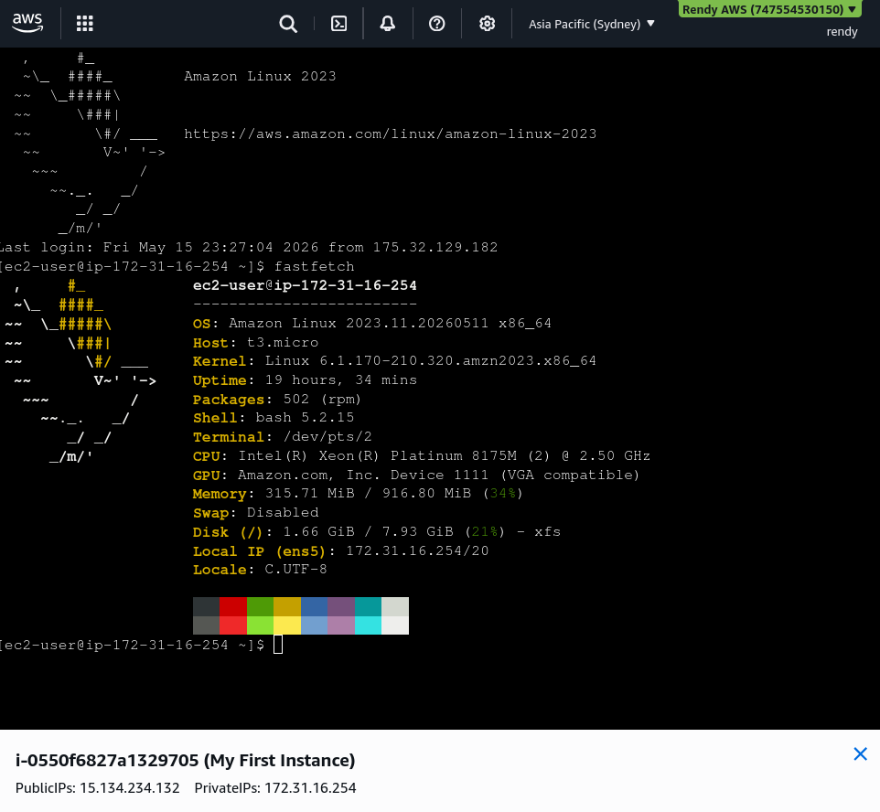Image resolution: width=880 pixels, height=812 pixels.
Task: Click the OS Amazon Linux 2023.11 line
Action: click(372, 323)
